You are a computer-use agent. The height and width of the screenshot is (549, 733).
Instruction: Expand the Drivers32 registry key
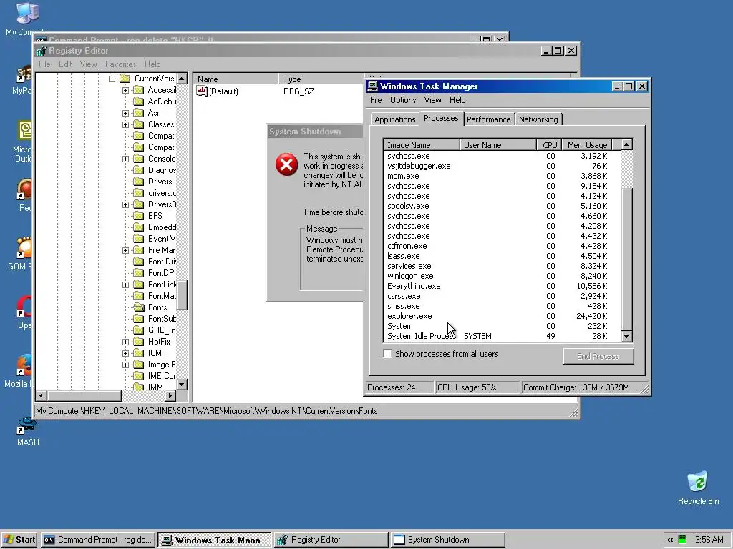click(125, 204)
